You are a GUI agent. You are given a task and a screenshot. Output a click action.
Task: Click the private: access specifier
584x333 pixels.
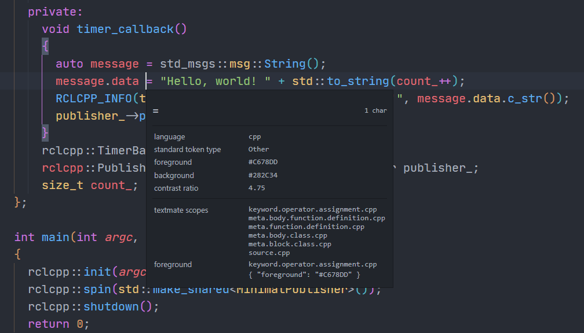(x=54, y=11)
